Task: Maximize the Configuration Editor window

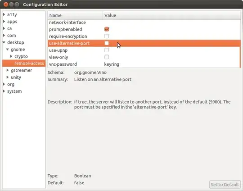Action: tap(17, 5)
